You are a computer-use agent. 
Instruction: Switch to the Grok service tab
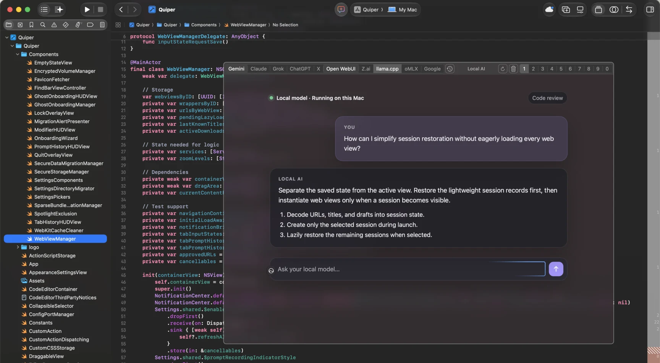pyautogui.click(x=278, y=69)
